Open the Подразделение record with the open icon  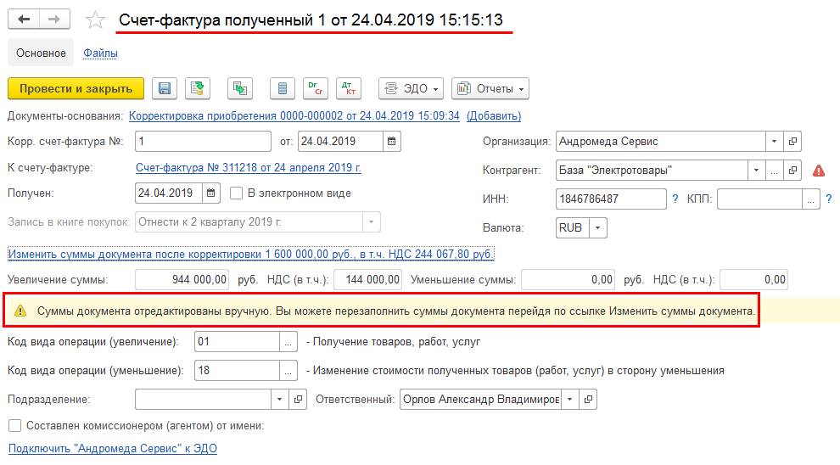point(298,400)
